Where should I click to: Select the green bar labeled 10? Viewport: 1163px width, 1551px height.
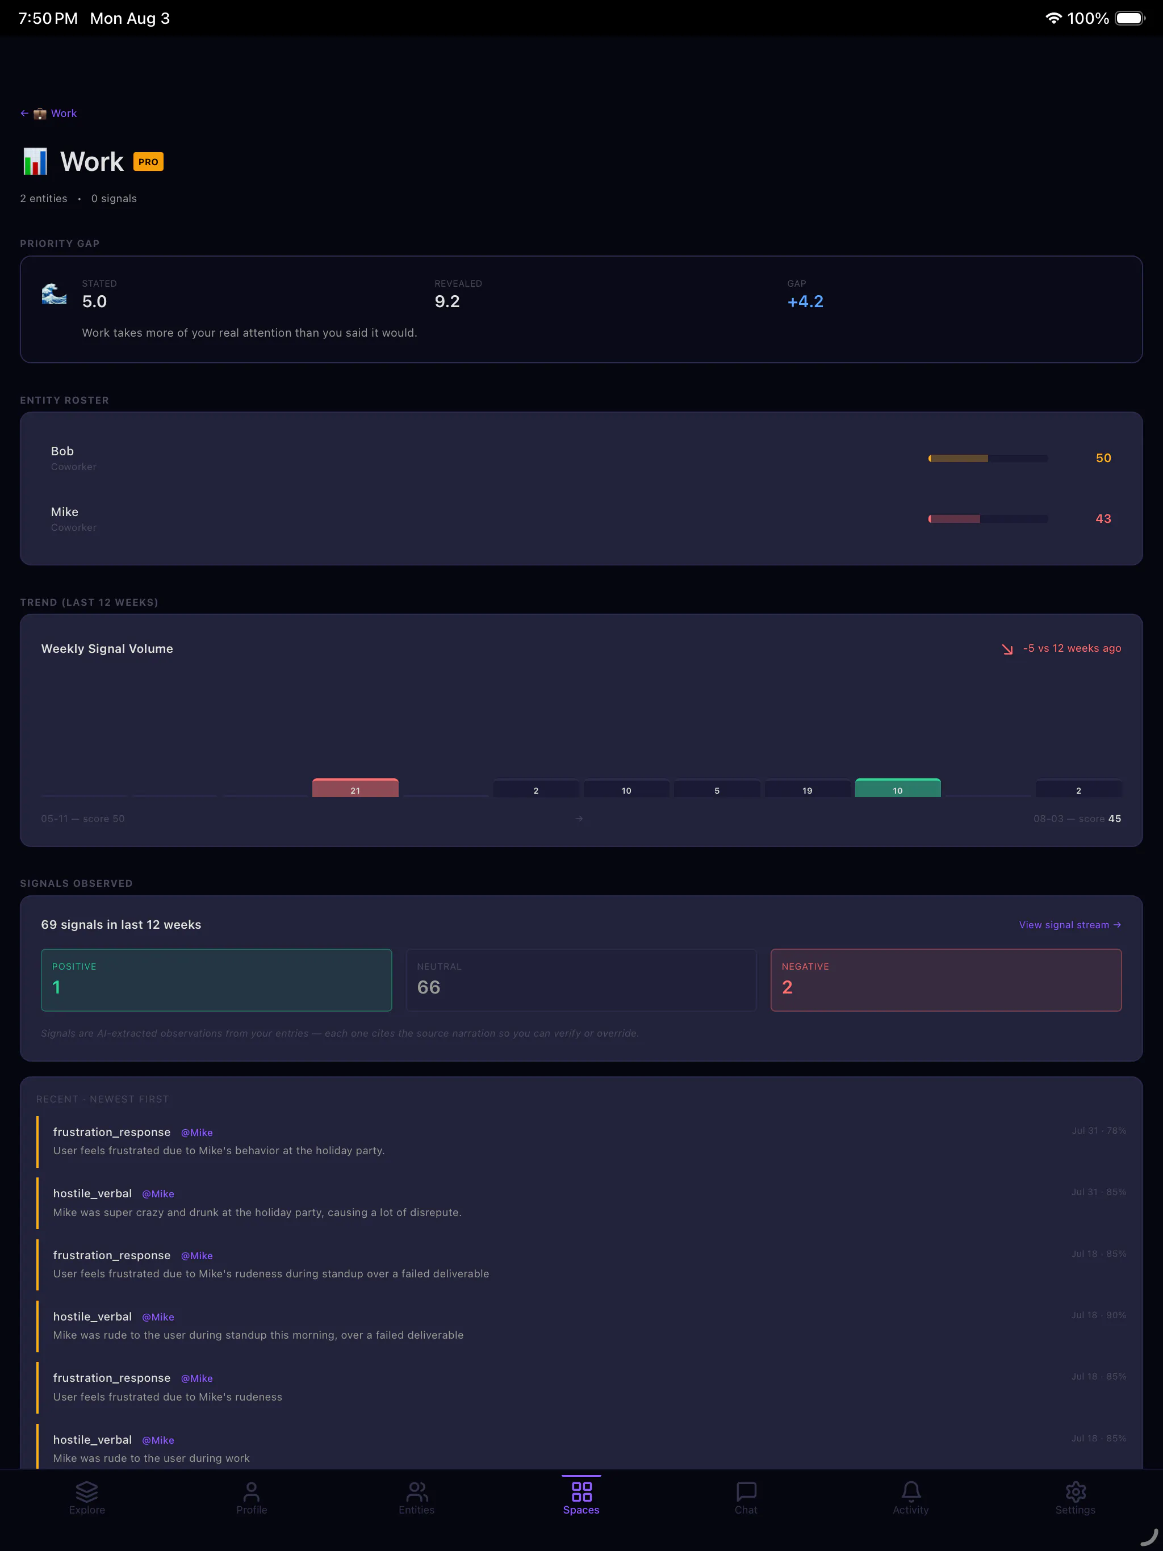898,787
